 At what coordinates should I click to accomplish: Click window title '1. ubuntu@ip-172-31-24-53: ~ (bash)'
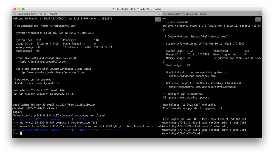[x=137, y=9]
